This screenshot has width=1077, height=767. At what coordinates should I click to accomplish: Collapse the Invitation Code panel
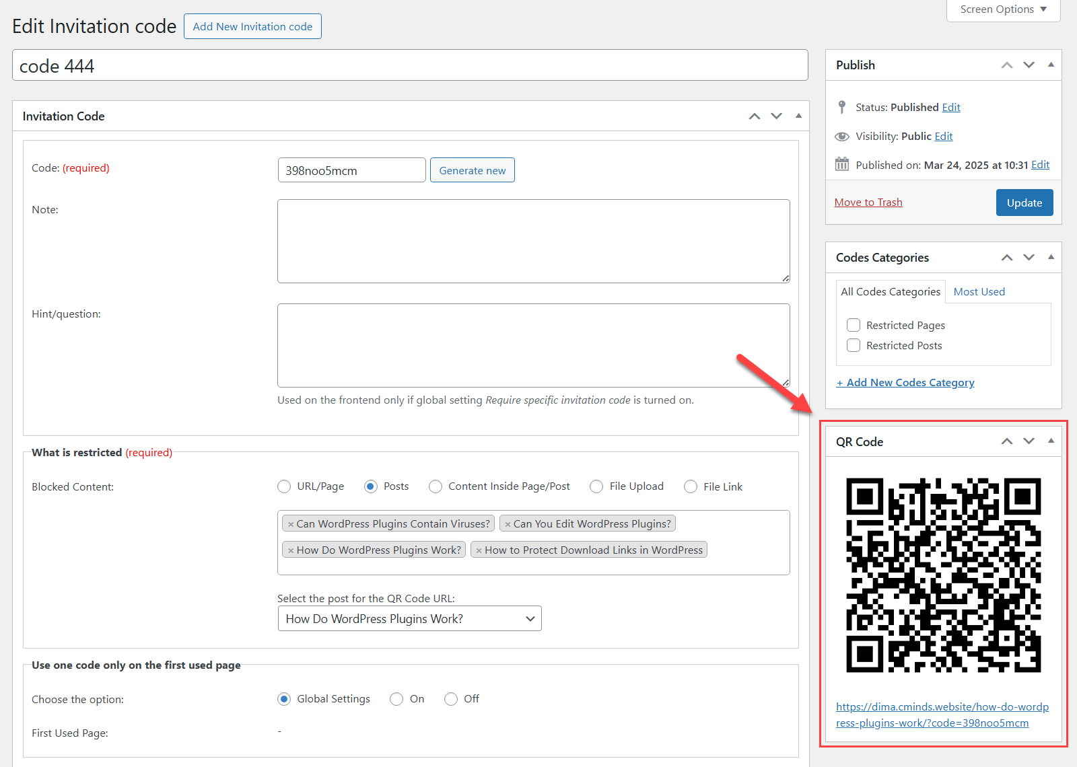[798, 116]
